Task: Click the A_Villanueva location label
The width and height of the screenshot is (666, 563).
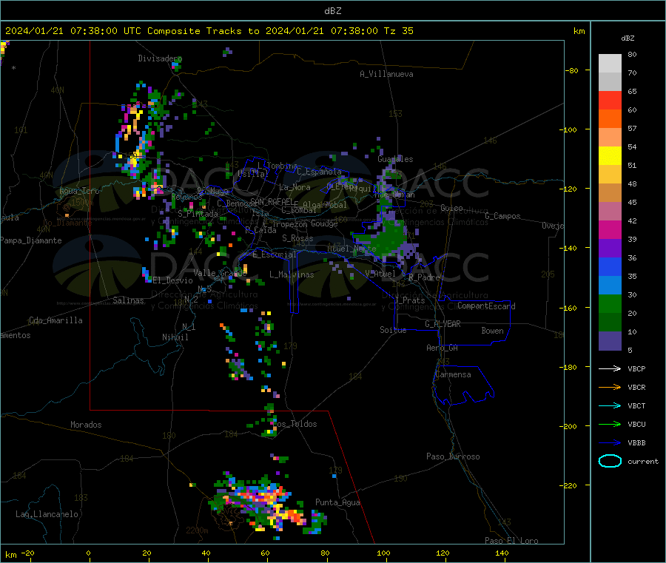Action: [386, 74]
